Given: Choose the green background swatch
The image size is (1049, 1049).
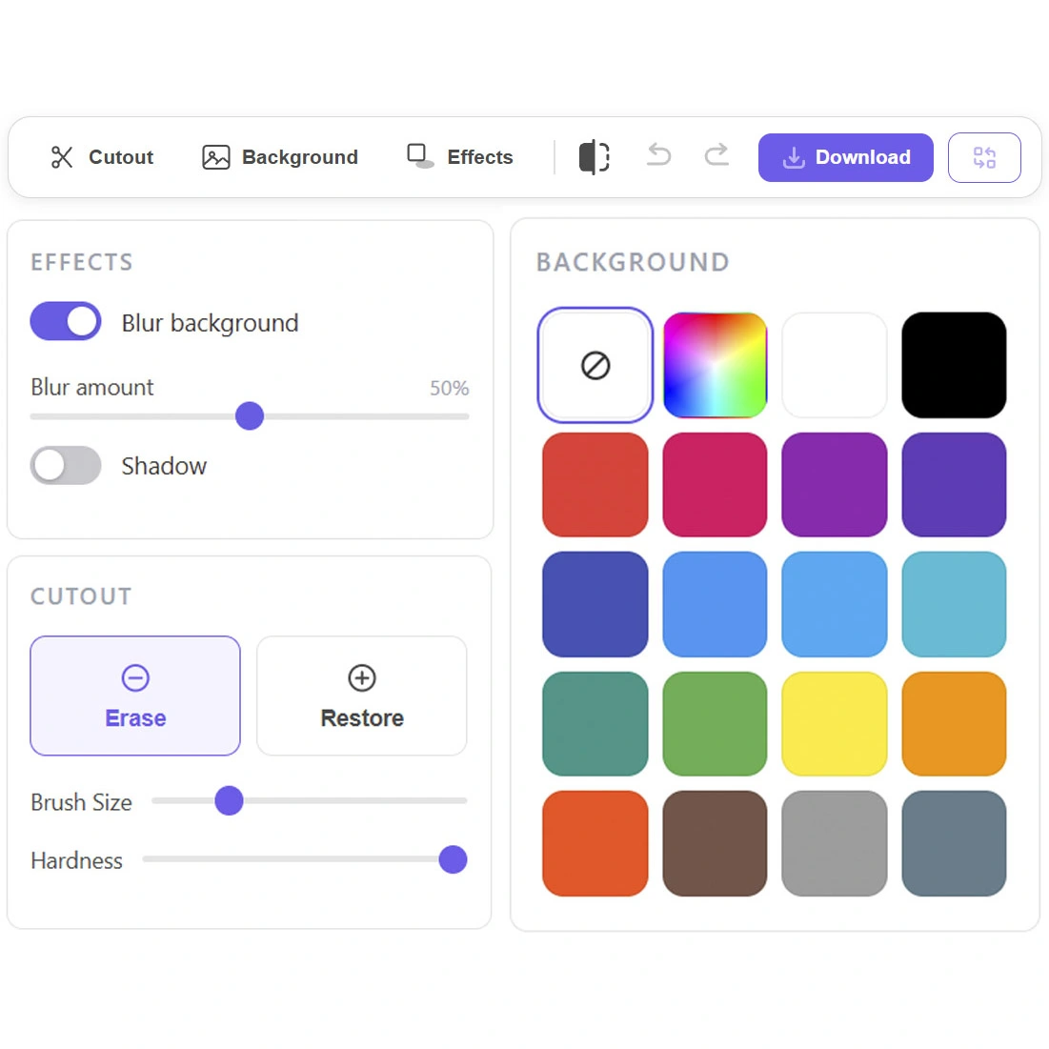Looking at the screenshot, I should (715, 724).
